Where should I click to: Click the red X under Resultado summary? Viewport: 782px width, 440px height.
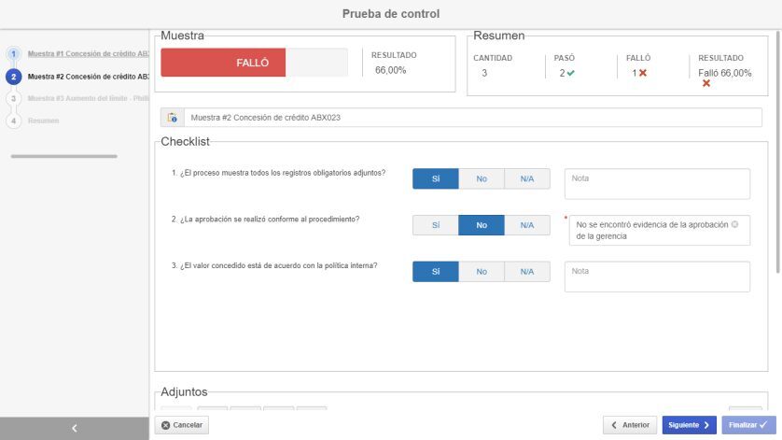tap(706, 84)
